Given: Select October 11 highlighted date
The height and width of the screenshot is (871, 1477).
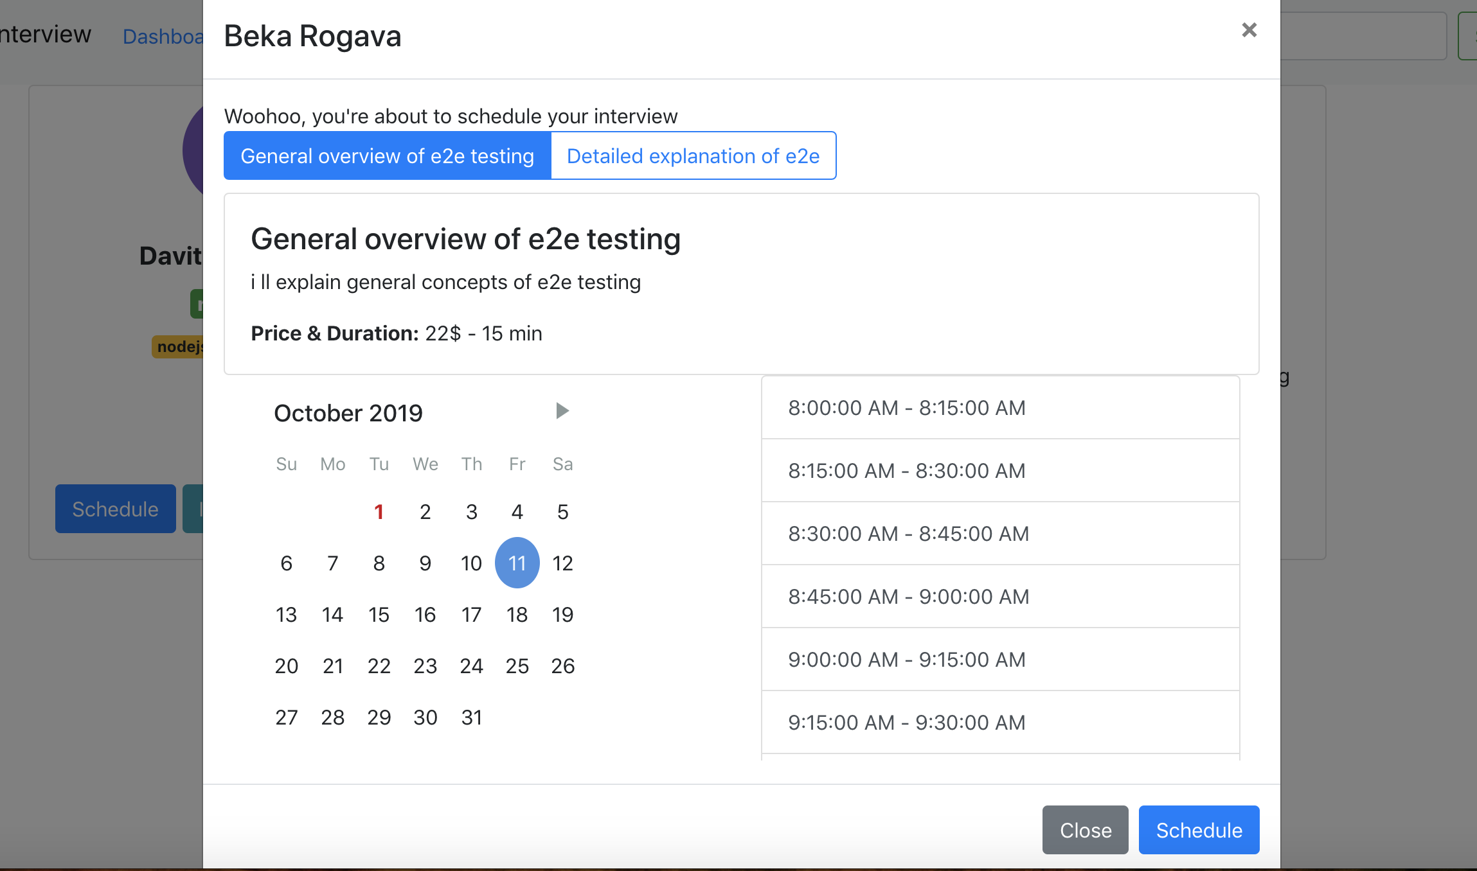Looking at the screenshot, I should pos(517,563).
